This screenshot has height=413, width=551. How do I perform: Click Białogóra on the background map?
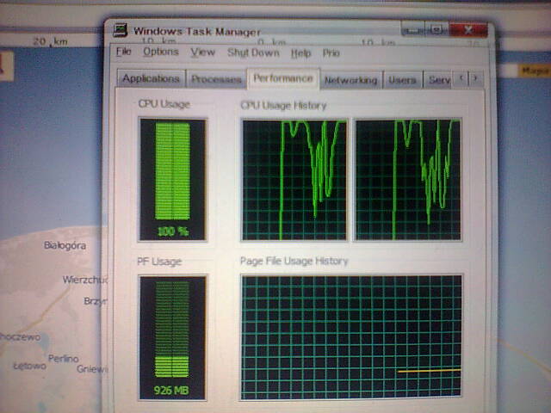[x=65, y=245]
